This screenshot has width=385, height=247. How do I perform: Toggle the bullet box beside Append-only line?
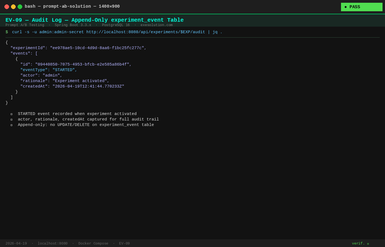(12, 125)
